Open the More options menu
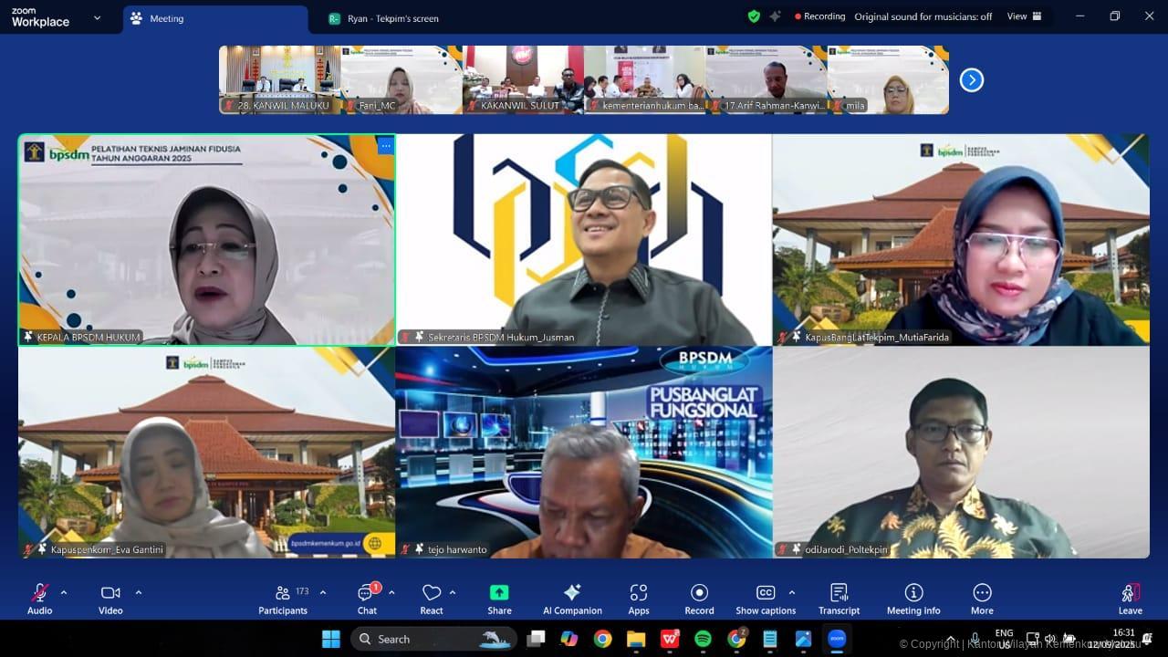 click(x=982, y=598)
